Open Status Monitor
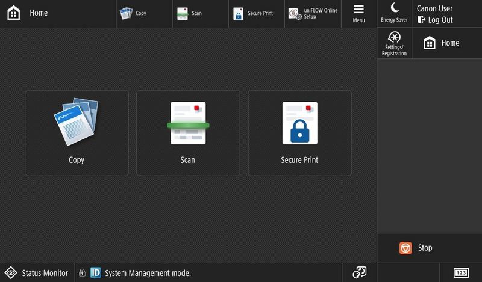This screenshot has height=282, width=482. click(x=37, y=273)
